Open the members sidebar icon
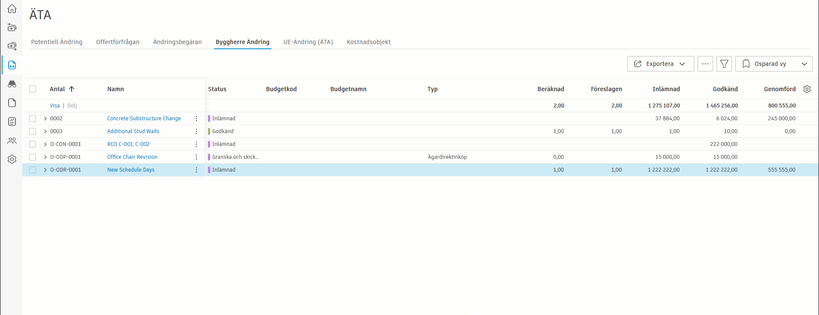This screenshot has width=819, height=315. pos(12,140)
